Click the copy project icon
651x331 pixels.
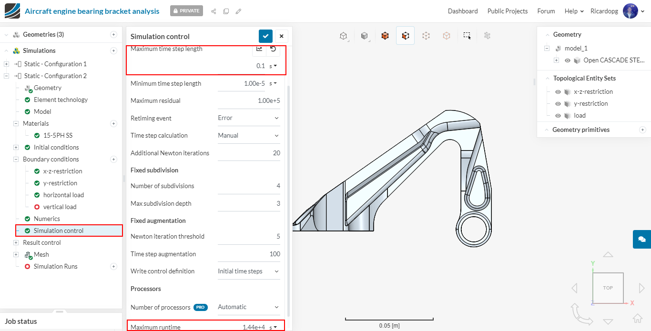click(226, 11)
